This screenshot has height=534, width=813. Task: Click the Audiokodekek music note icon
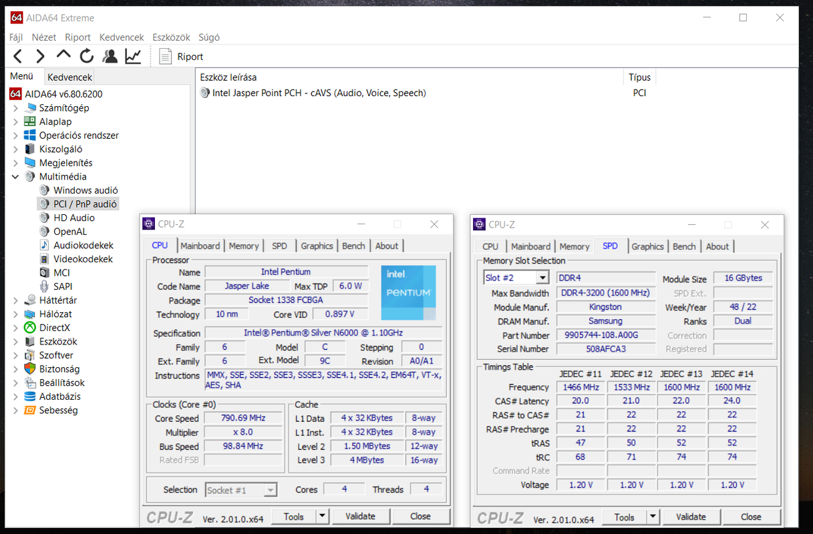click(44, 245)
